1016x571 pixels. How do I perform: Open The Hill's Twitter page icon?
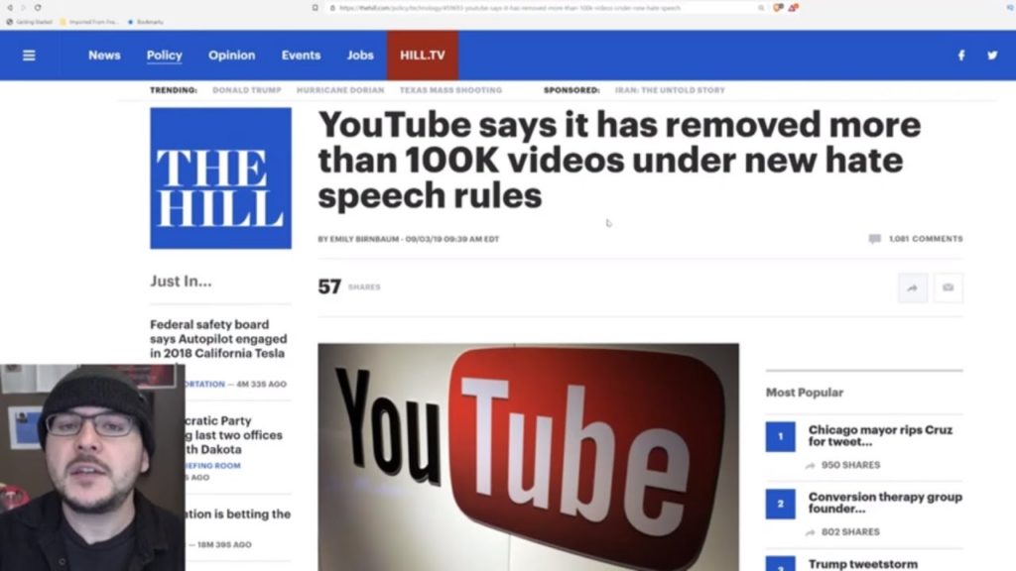point(992,56)
